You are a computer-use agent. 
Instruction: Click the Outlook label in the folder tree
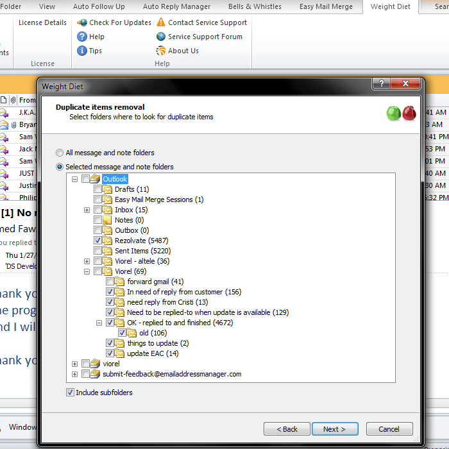115,179
